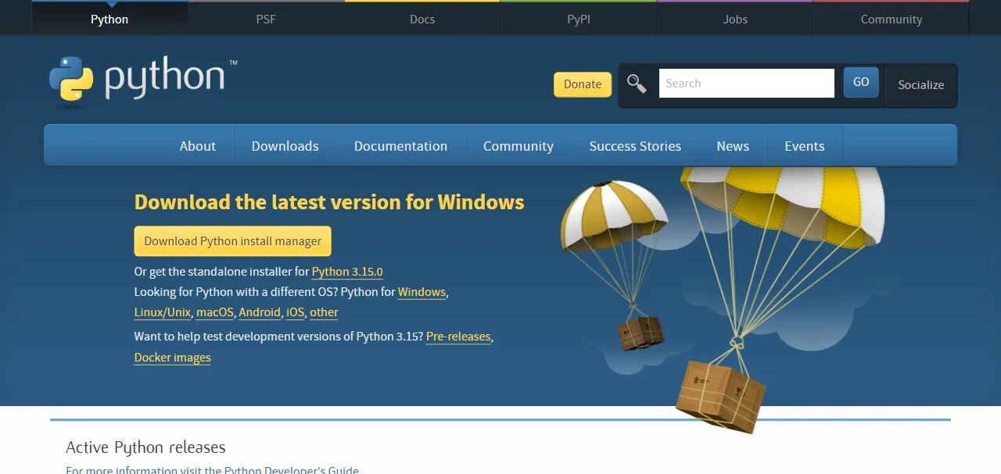Image resolution: width=1001 pixels, height=474 pixels.
Task: Click the 'Active Python releases' heading
Action: point(145,447)
